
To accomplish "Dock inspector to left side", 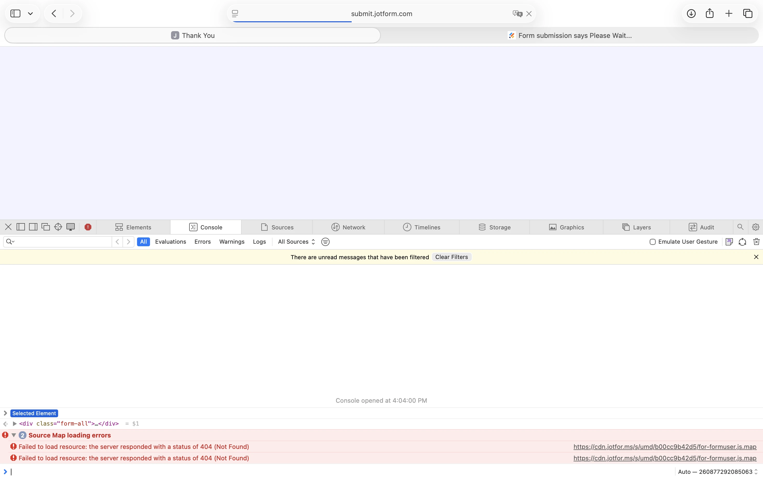I will pyautogui.click(x=21, y=227).
